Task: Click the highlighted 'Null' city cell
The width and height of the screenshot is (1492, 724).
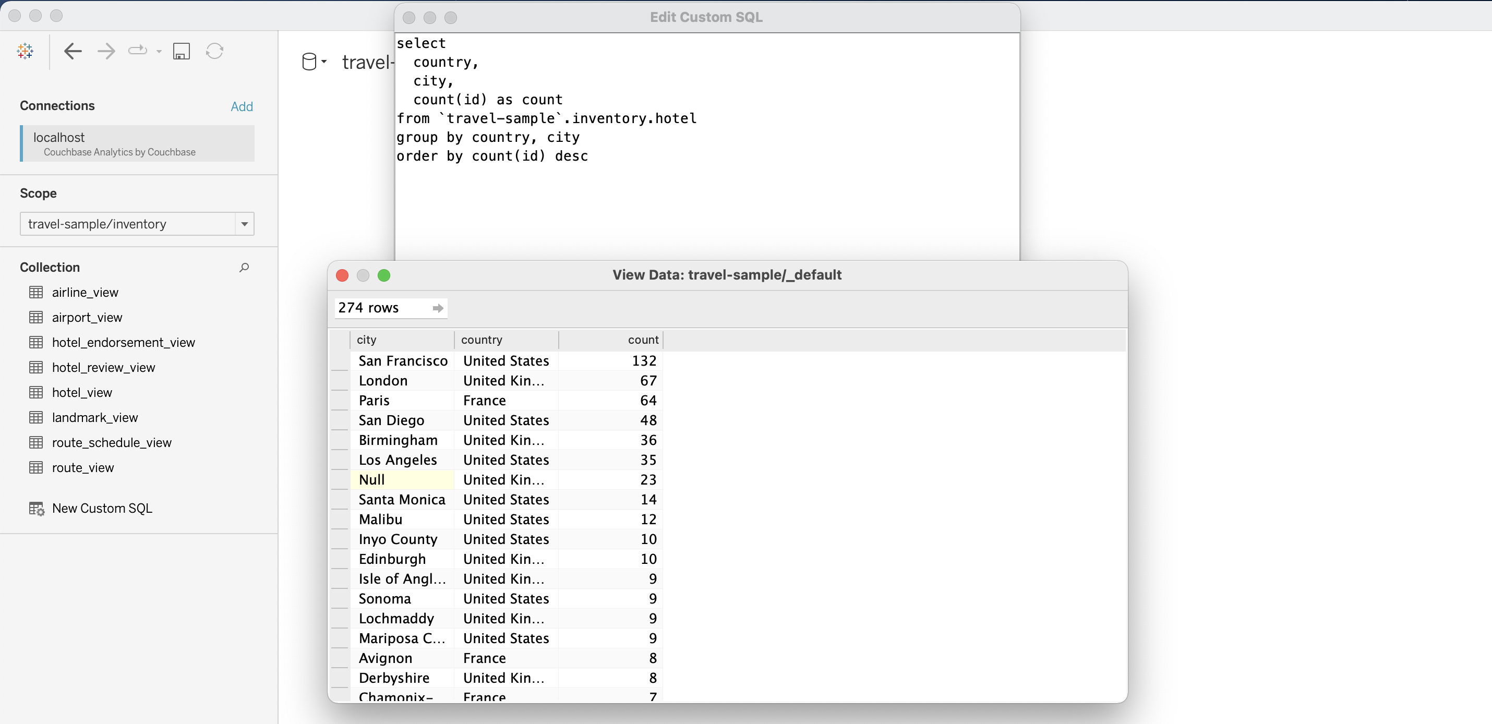Action: (403, 479)
